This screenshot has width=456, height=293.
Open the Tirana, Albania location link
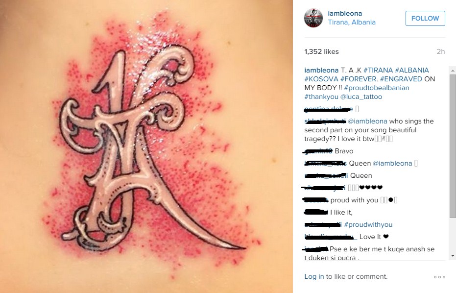tap(352, 22)
